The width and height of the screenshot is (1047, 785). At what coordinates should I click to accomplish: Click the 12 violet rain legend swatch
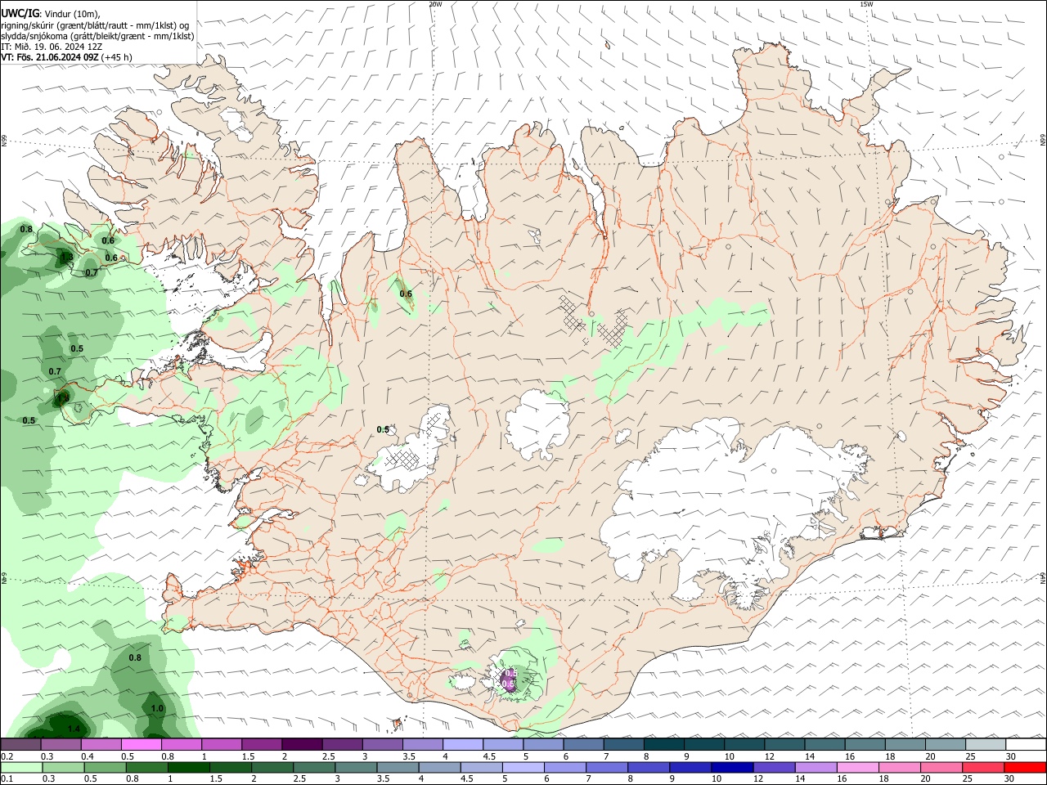pyautogui.click(x=775, y=767)
